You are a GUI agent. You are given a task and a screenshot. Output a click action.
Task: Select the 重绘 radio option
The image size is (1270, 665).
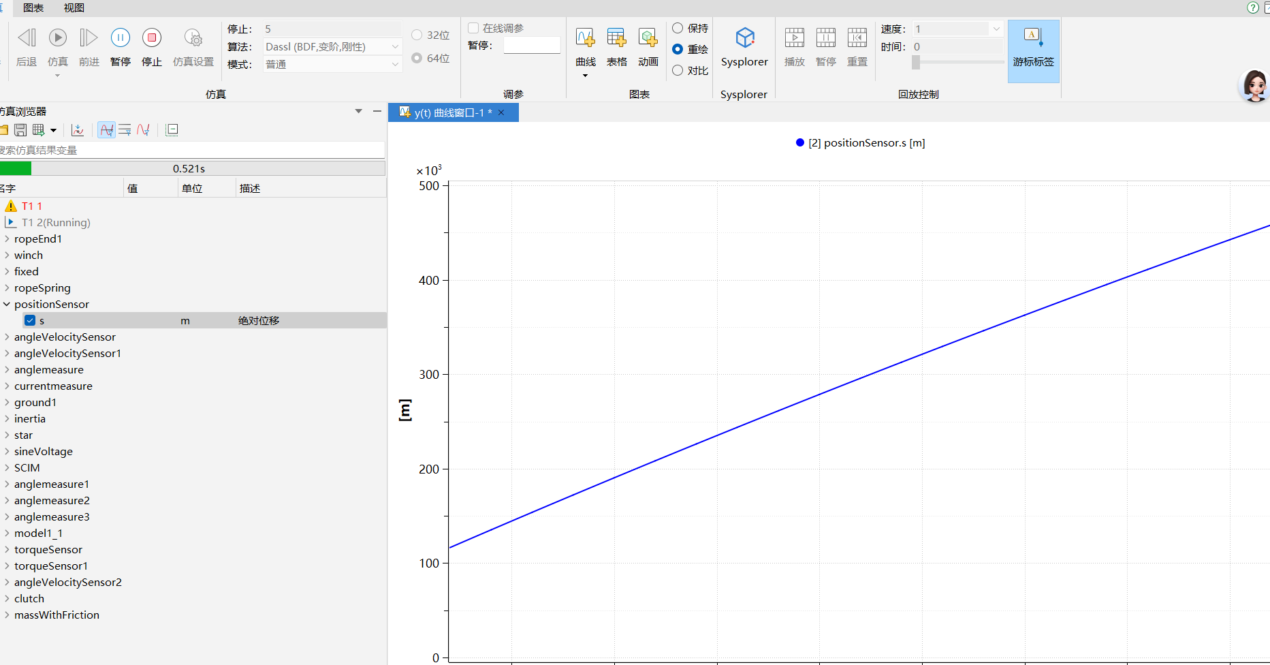(678, 49)
